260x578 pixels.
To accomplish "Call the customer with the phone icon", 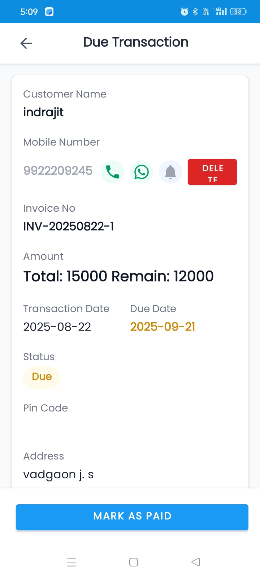I will click(113, 172).
